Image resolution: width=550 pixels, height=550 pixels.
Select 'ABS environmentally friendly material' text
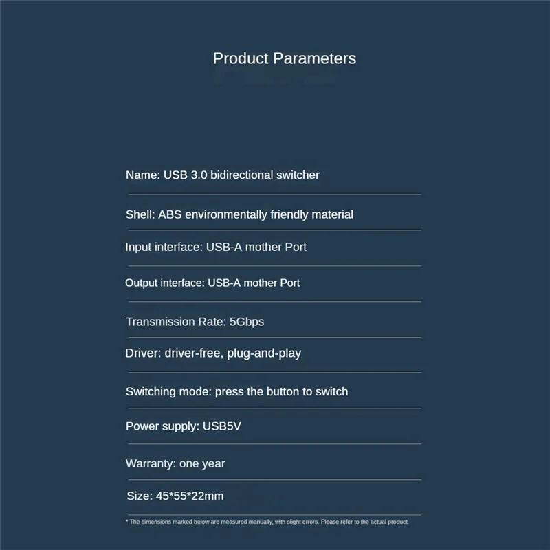(256, 214)
